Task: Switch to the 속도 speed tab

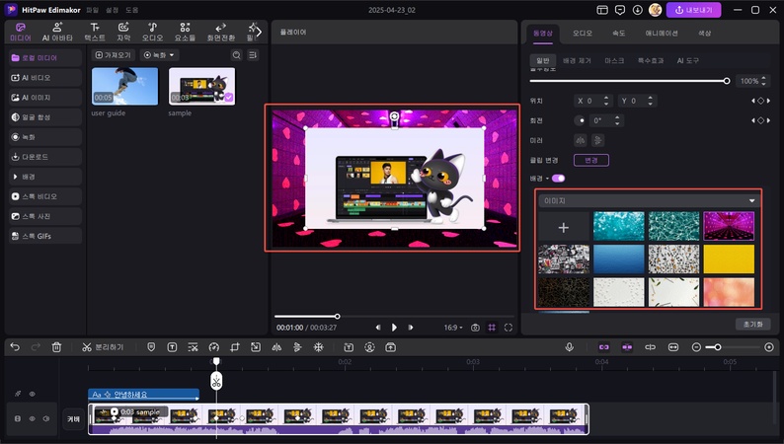Action: (618, 33)
